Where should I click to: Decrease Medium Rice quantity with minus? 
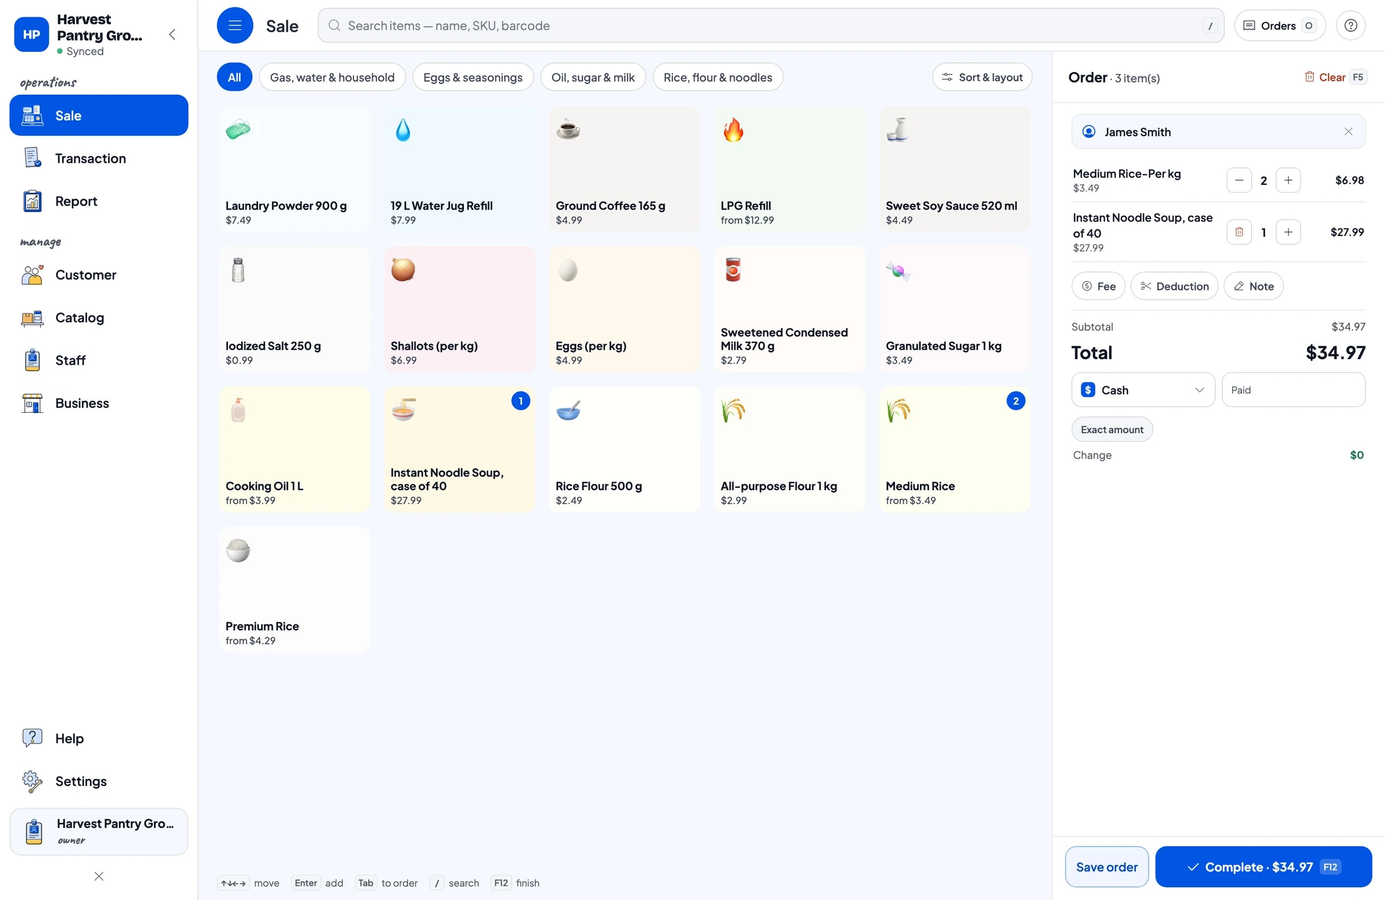1238,181
